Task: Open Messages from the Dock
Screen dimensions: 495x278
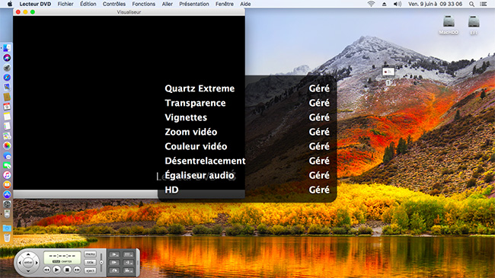Action: (x=7, y=155)
